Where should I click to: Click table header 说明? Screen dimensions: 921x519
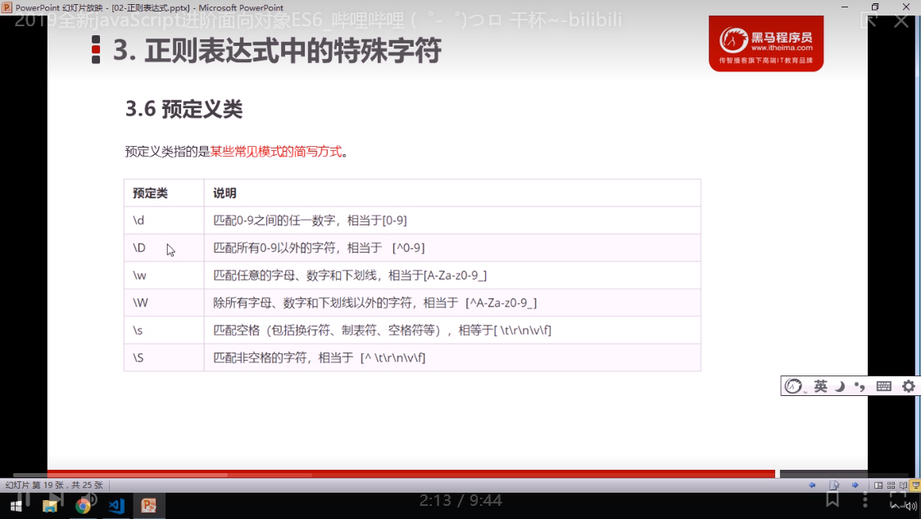225,193
